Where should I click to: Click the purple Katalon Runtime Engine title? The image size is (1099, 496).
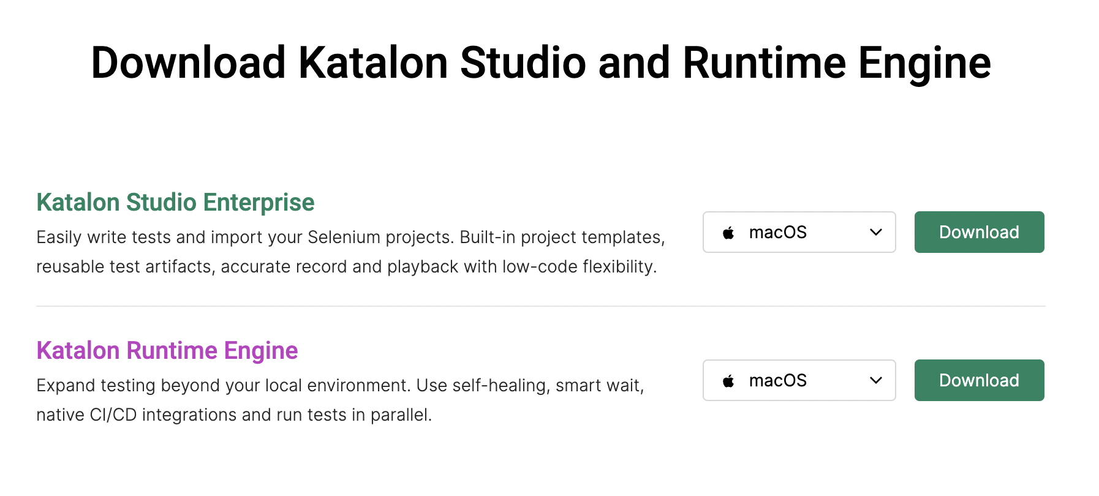tap(167, 351)
